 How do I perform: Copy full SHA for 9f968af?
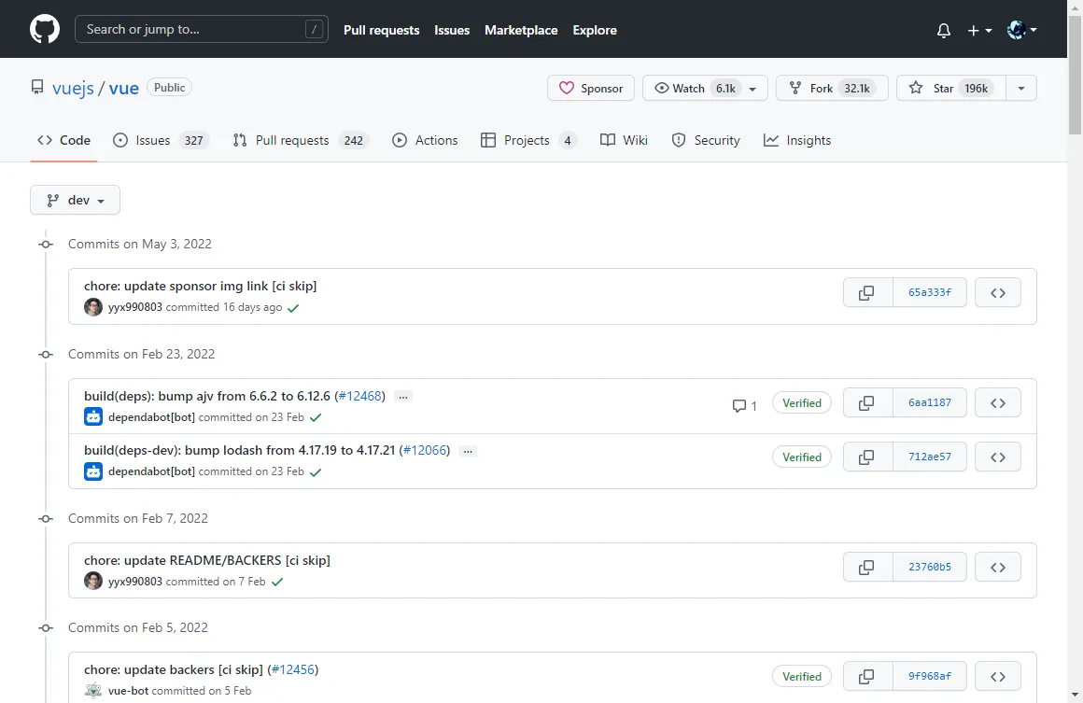click(867, 677)
